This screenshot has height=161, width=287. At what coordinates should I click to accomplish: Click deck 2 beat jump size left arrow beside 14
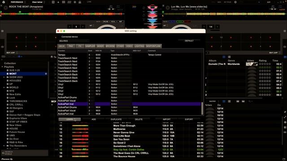204,27
